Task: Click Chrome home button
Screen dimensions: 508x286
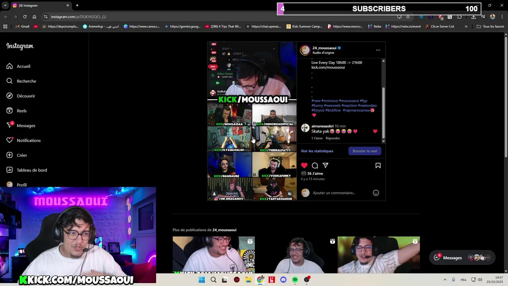Action: click(x=34, y=17)
